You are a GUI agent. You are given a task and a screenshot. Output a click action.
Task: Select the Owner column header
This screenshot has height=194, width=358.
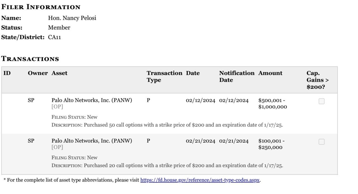tap(38, 73)
